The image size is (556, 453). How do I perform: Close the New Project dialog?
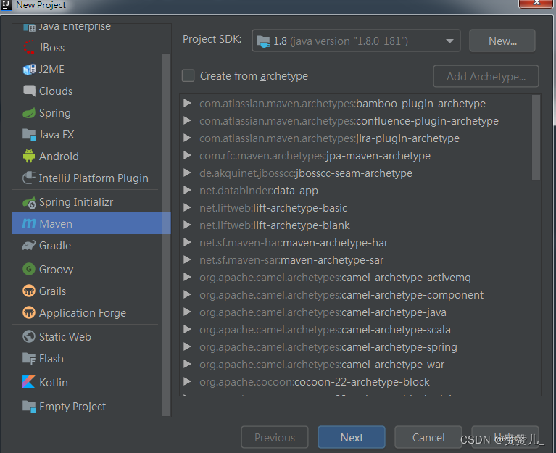[x=536, y=3]
